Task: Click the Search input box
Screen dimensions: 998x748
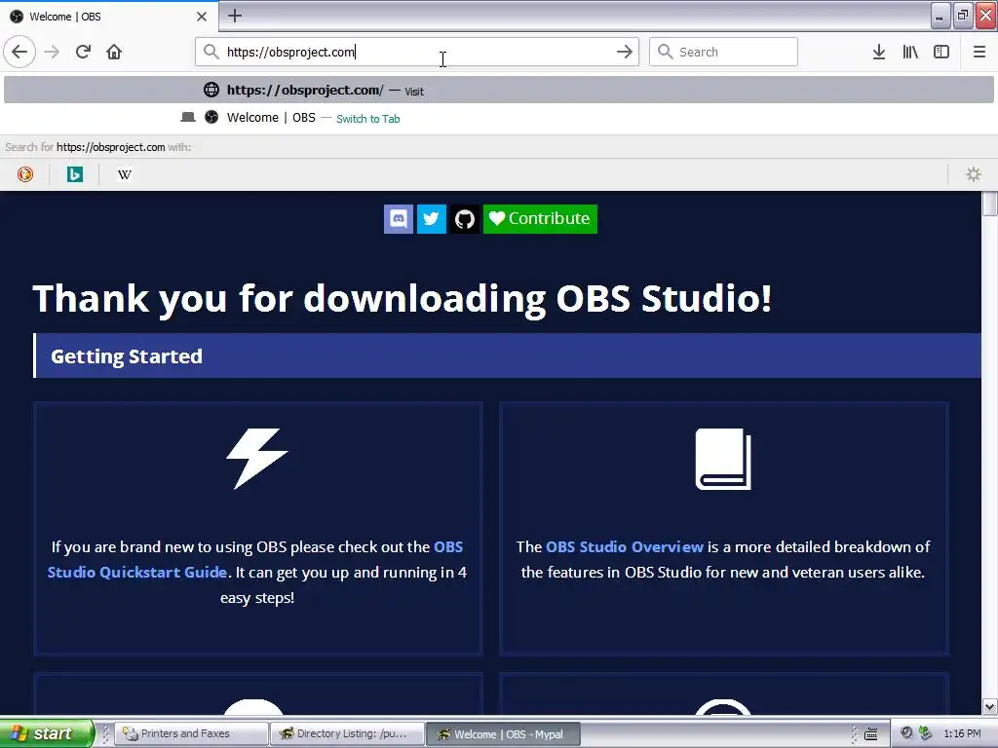Action: [723, 52]
